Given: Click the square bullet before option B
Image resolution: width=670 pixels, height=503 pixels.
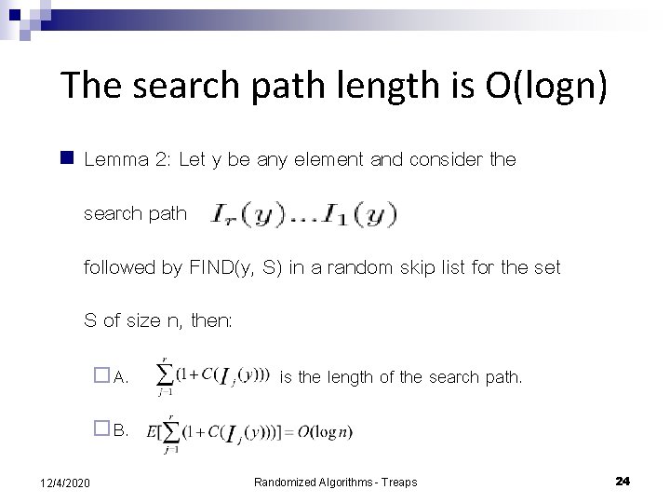Looking at the screenshot, I should [101, 428].
